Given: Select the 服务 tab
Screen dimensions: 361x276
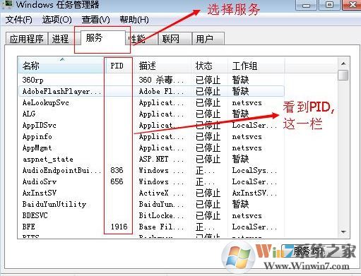Looking at the screenshot, I should tap(102, 37).
